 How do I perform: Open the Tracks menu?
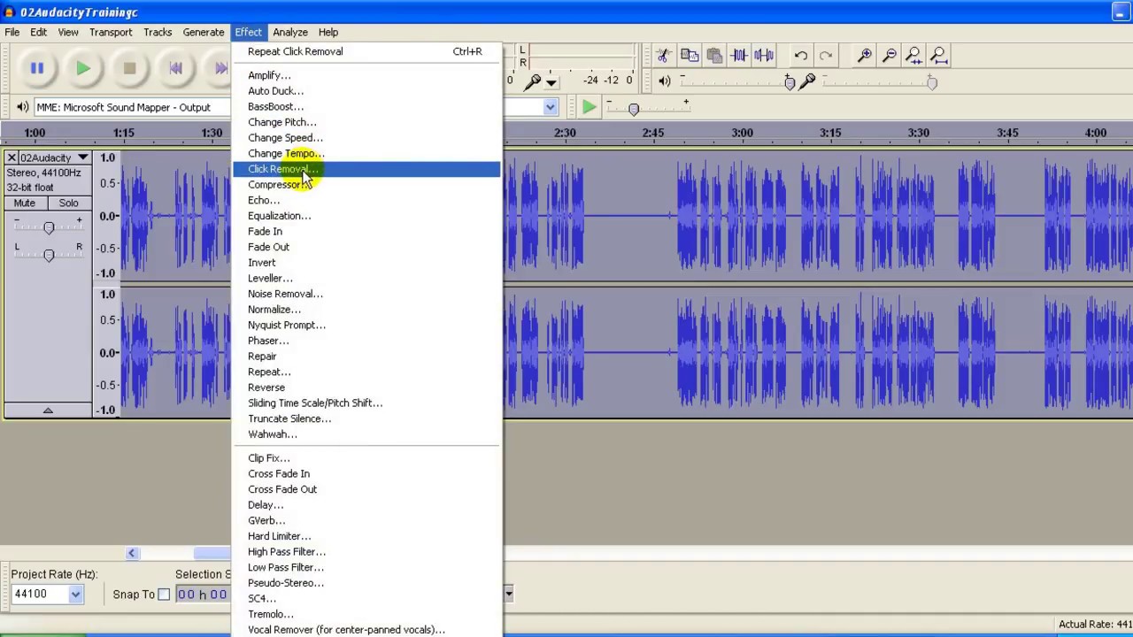pyautogui.click(x=158, y=32)
